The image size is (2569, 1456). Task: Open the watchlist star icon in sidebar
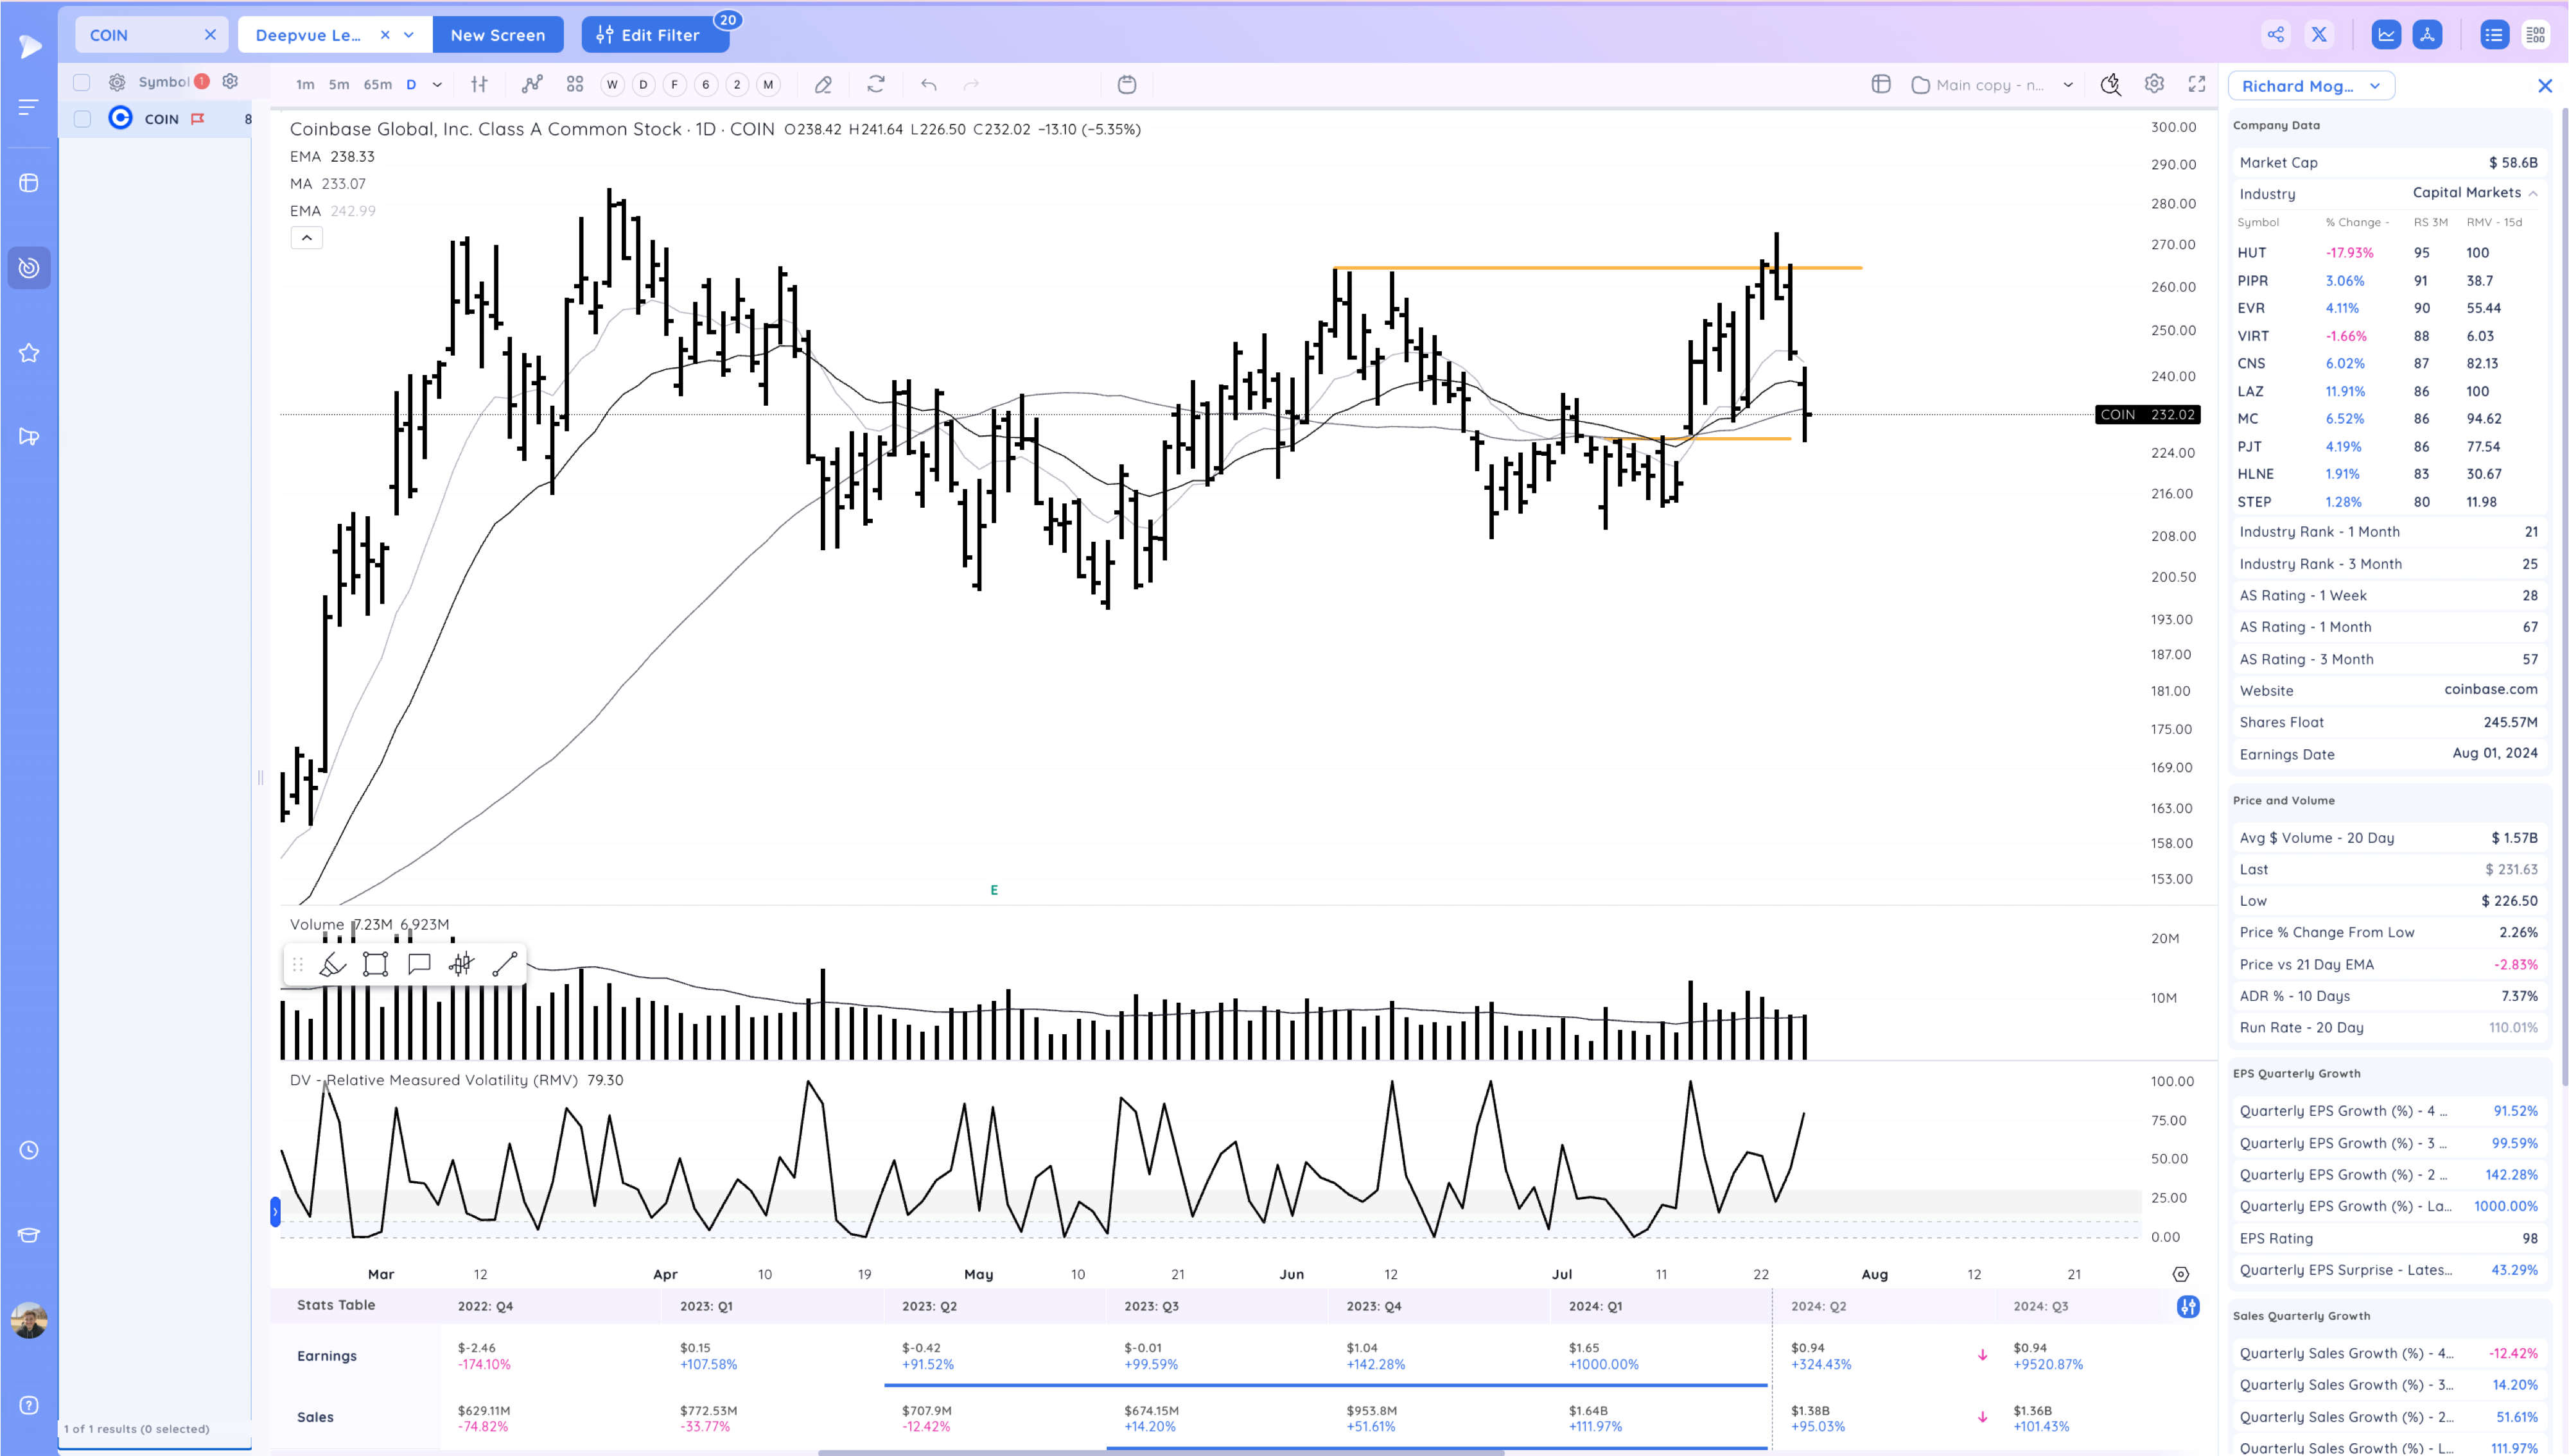29,352
